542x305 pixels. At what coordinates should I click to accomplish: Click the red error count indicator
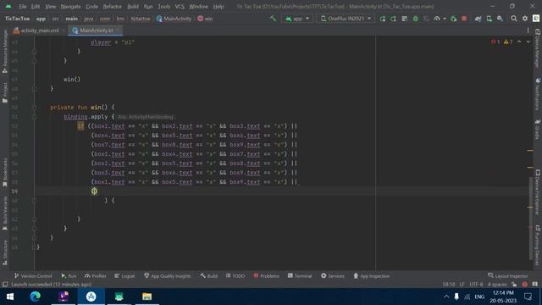click(x=495, y=42)
